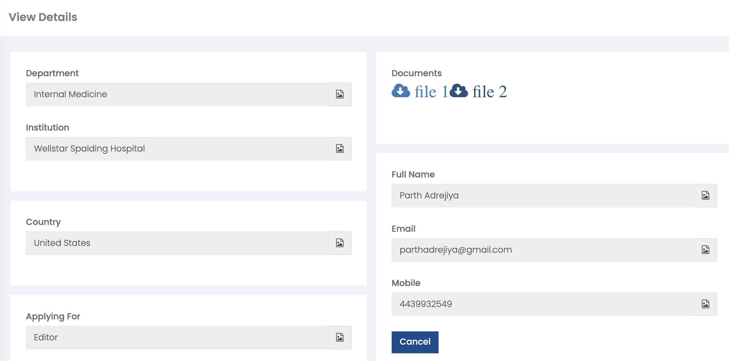
Task: Click the Institution field with Wellstar Spalding Hospital
Action: 177,149
